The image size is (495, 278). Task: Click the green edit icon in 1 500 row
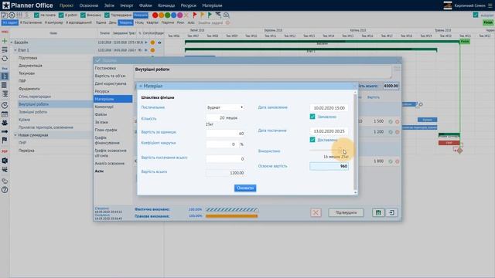pos(391,121)
